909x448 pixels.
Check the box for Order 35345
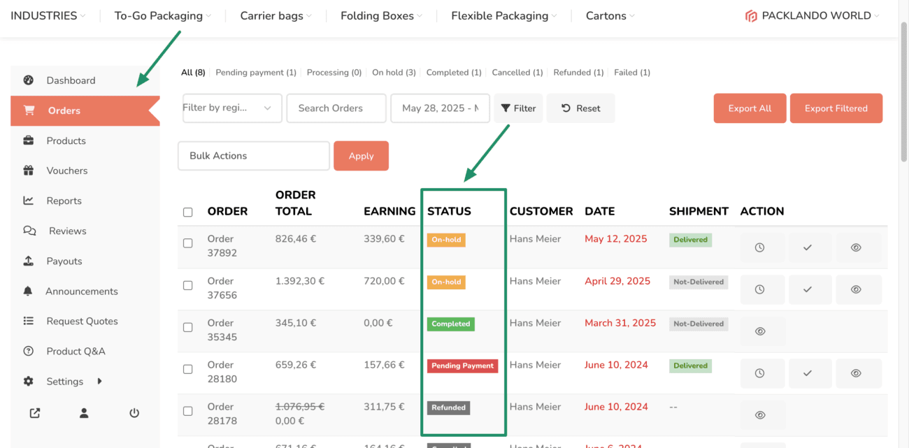[187, 327]
